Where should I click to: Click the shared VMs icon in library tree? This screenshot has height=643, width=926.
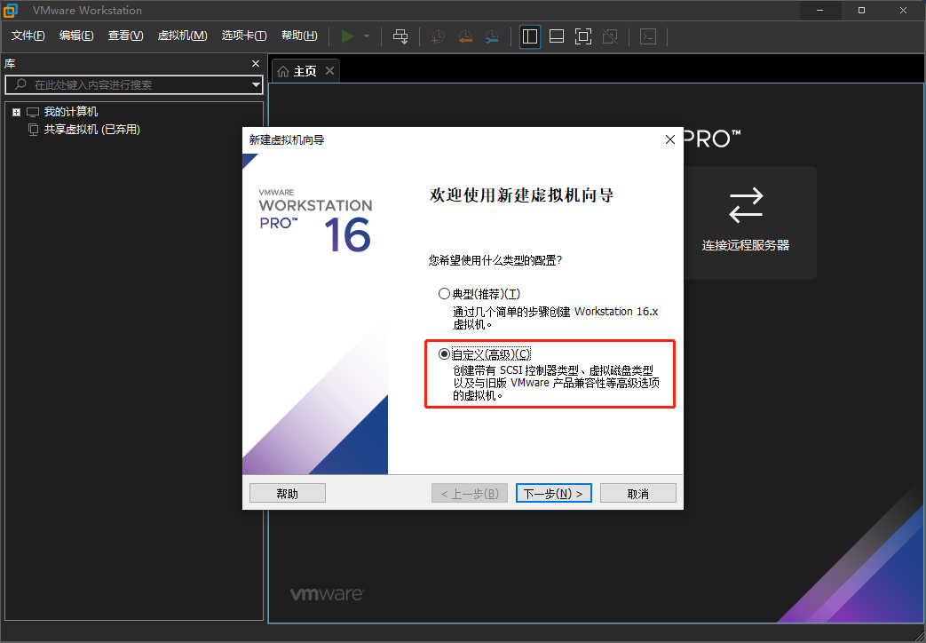pyautogui.click(x=34, y=130)
